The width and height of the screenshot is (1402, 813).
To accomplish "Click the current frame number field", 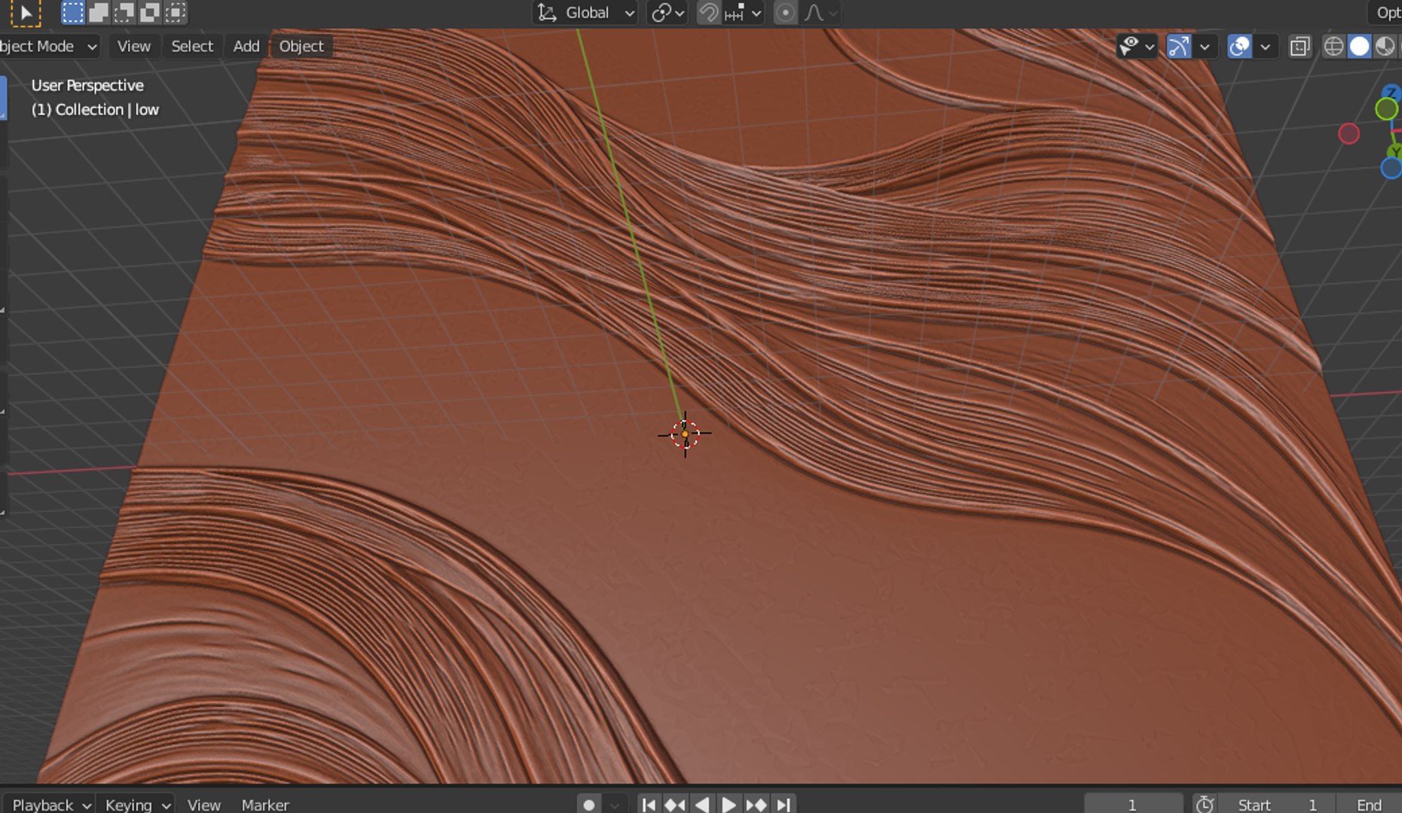I will coord(1133,805).
